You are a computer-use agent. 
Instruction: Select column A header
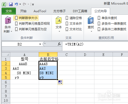pyautogui.click(x=24, y=54)
